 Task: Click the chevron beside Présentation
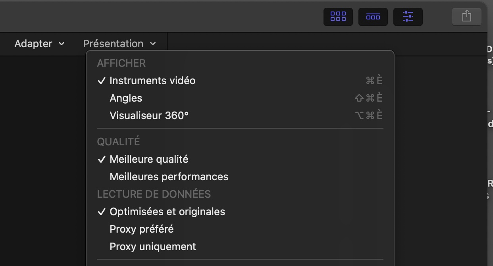tap(153, 44)
